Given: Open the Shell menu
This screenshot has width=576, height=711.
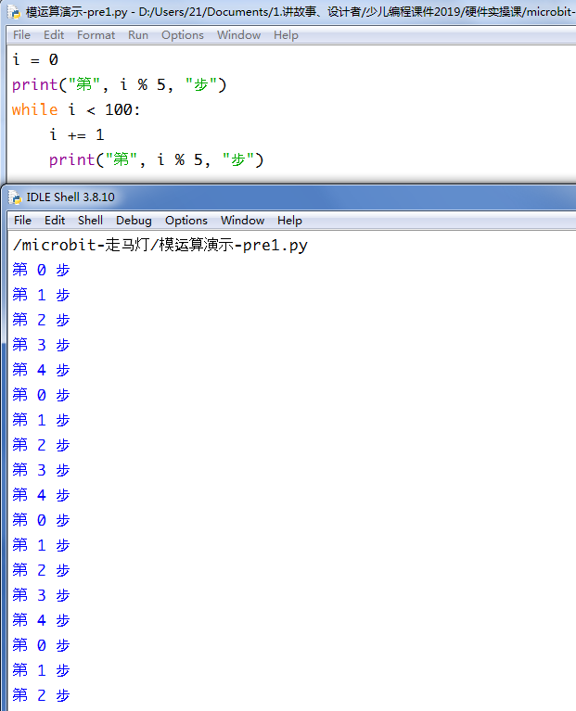Looking at the screenshot, I should pyautogui.click(x=91, y=221).
